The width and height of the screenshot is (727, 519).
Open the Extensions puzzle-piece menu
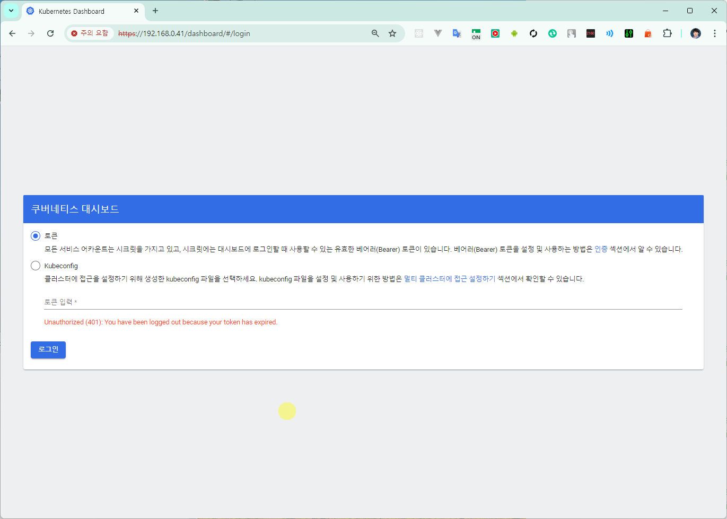tap(667, 33)
